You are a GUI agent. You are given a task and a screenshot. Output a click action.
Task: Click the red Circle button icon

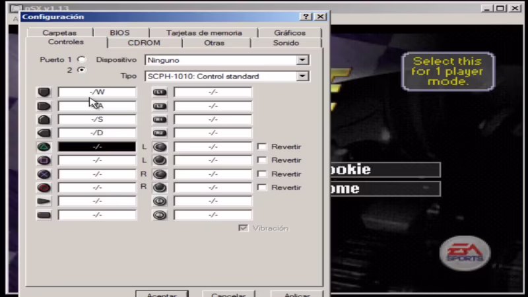44,187
